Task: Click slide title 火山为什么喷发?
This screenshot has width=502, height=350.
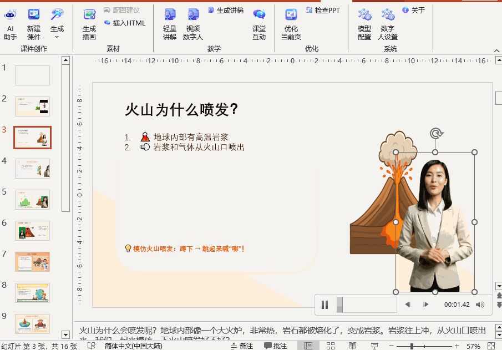Action: (181, 109)
